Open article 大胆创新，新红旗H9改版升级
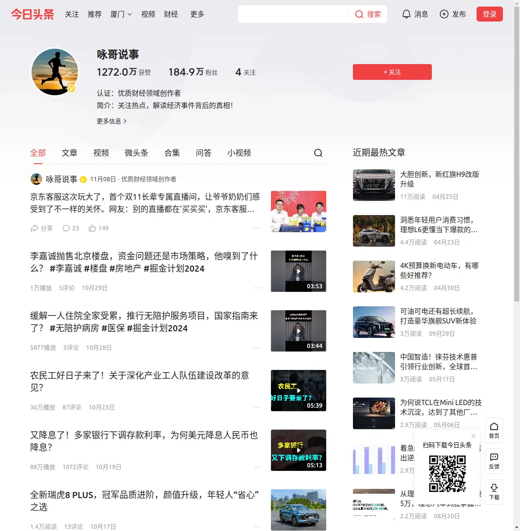The image size is (520, 531). 439,179
